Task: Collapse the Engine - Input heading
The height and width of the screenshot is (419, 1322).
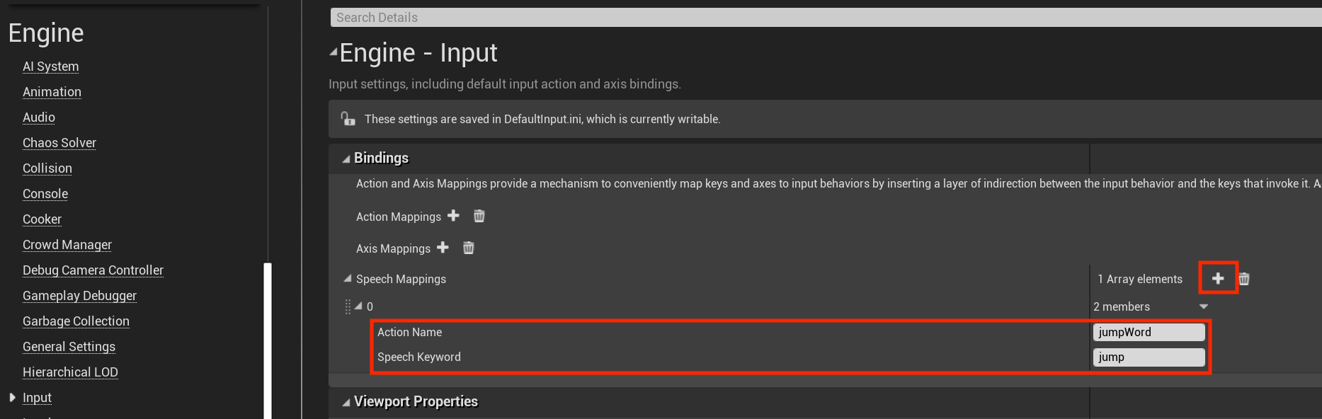Action: pyautogui.click(x=333, y=52)
